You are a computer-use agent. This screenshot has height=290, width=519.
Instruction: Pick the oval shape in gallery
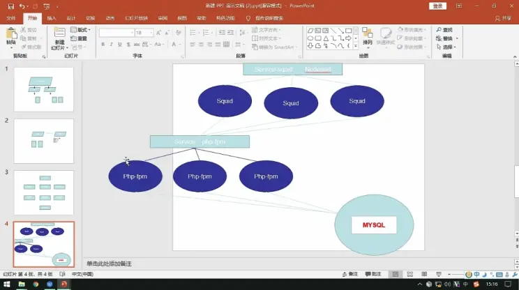click(x=310, y=38)
